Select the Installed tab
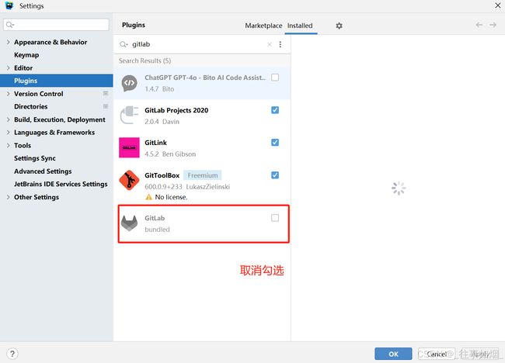Image resolution: width=505 pixels, height=363 pixels. pyautogui.click(x=300, y=26)
